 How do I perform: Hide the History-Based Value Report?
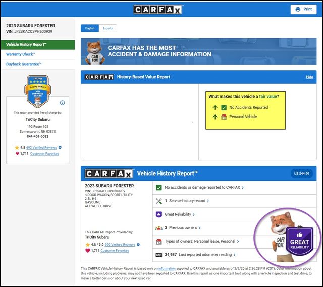click(309, 77)
